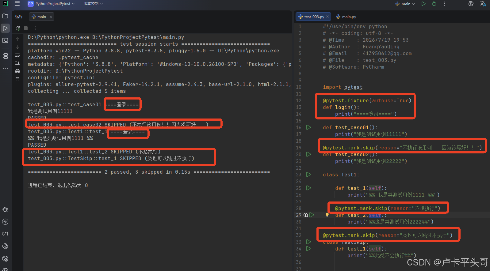Click line number 12 in editor gutter

[x=299, y=100]
